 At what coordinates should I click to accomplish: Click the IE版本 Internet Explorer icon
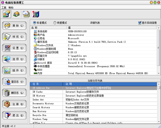click(35, 59)
